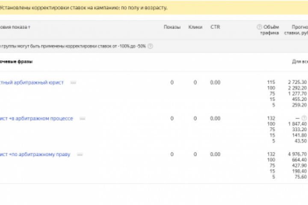Open the help tooltip for bid adjustments range
Viewport: 308px width, 205px height.
[x=150, y=46]
